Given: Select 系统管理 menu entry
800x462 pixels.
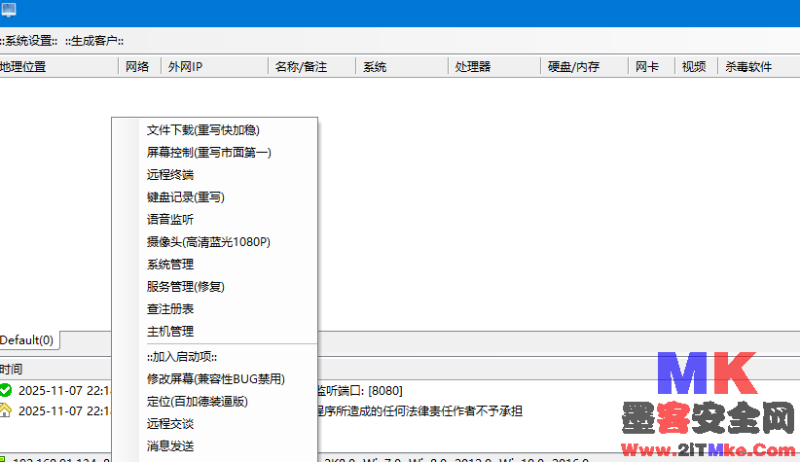Looking at the screenshot, I should pyautogui.click(x=169, y=265).
